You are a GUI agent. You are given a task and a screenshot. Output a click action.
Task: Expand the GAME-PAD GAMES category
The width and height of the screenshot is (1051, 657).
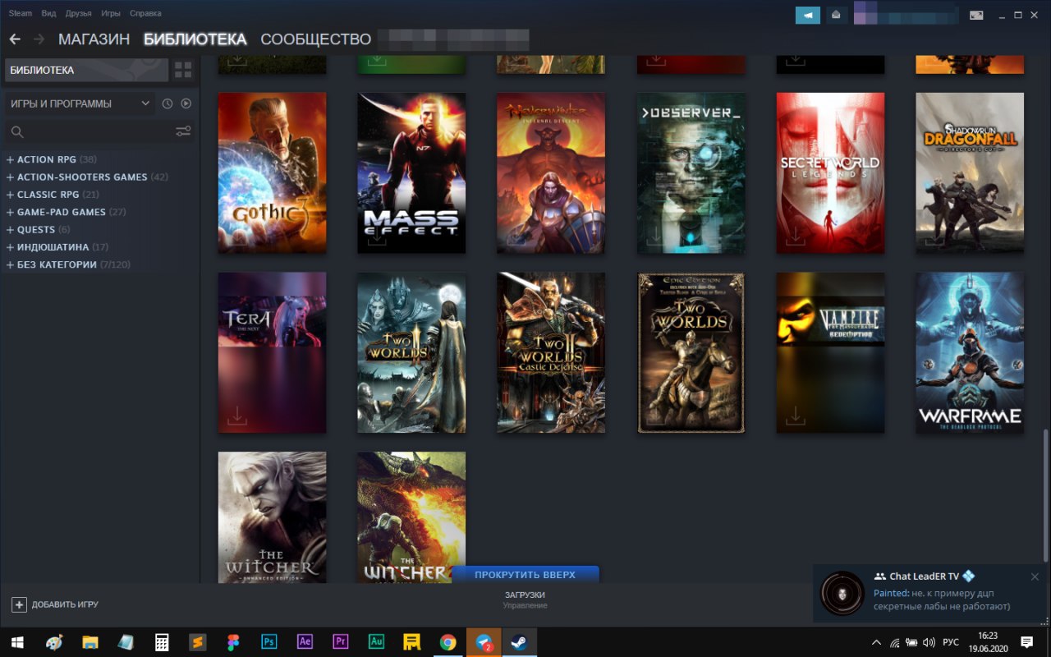click(67, 212)
